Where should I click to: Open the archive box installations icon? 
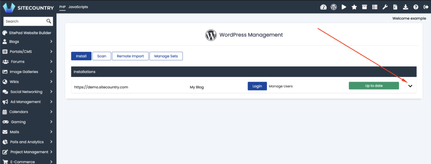pyautogui.click(x=364, y=7)
